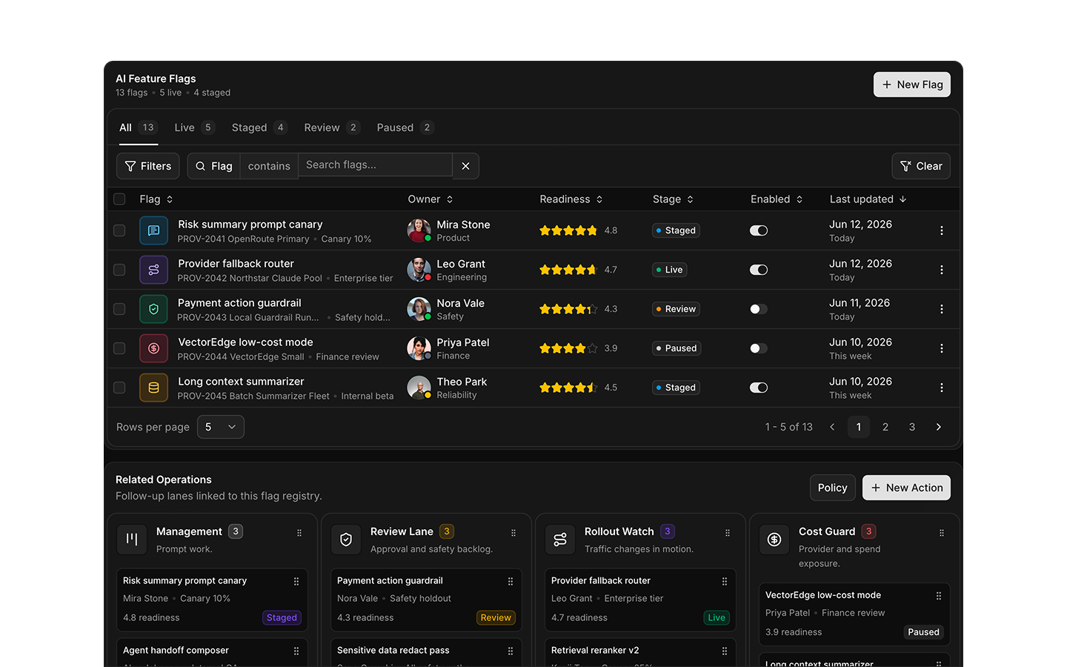1067x667 pixels.
Task: Click the Long context summarizer database icon
Action: point(153,388)
